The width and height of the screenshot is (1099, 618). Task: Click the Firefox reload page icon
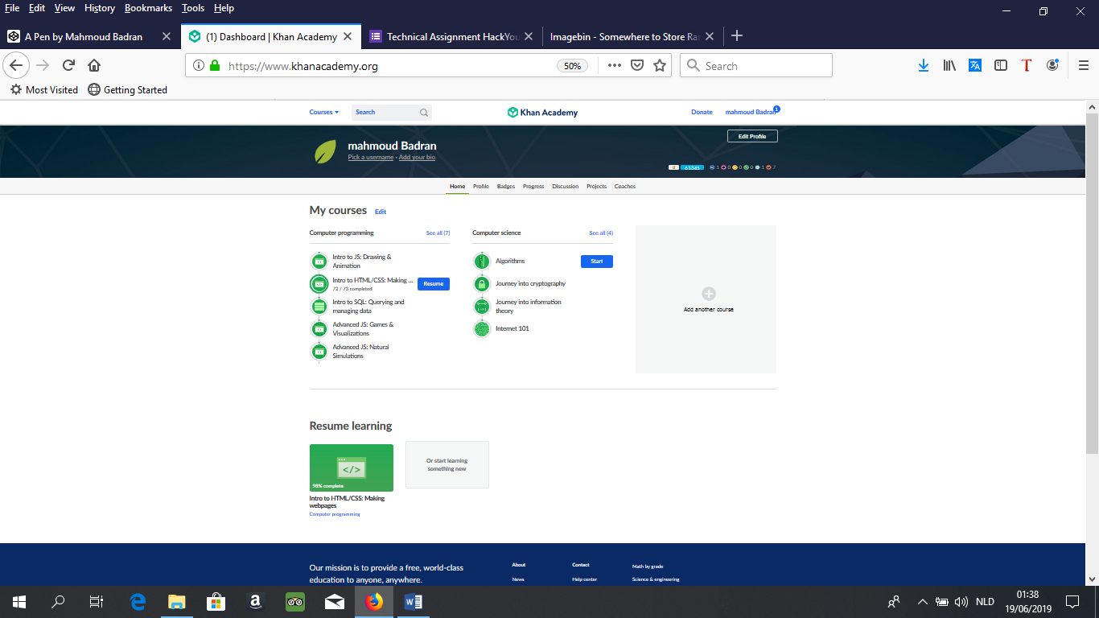click(69, 66)
